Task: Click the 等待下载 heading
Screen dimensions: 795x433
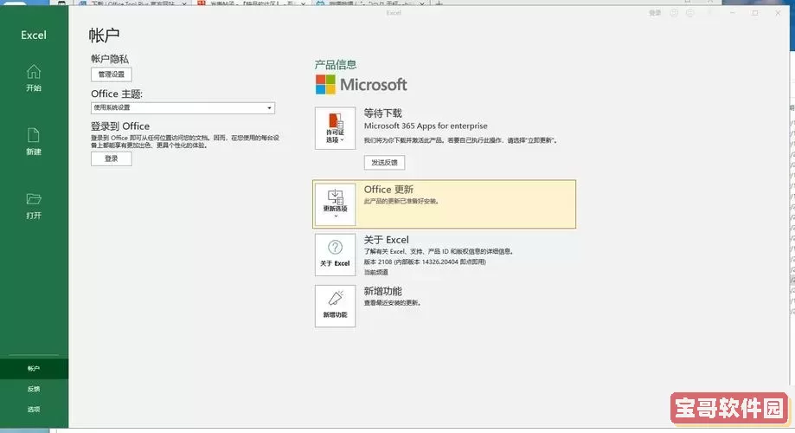Action: 383,113
